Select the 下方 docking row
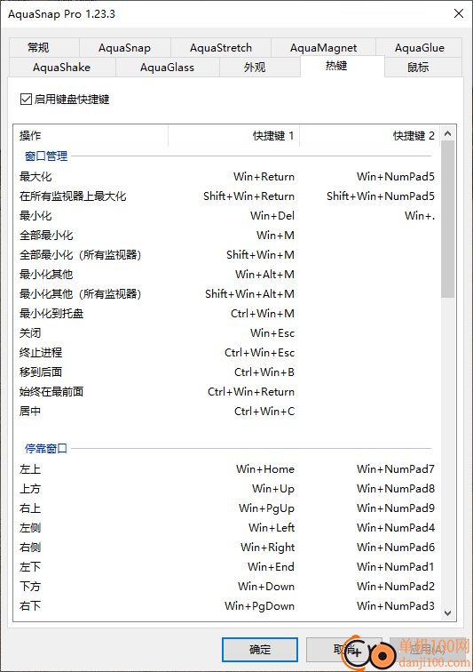This screenshot has width=473, height=672. [227, 587]
